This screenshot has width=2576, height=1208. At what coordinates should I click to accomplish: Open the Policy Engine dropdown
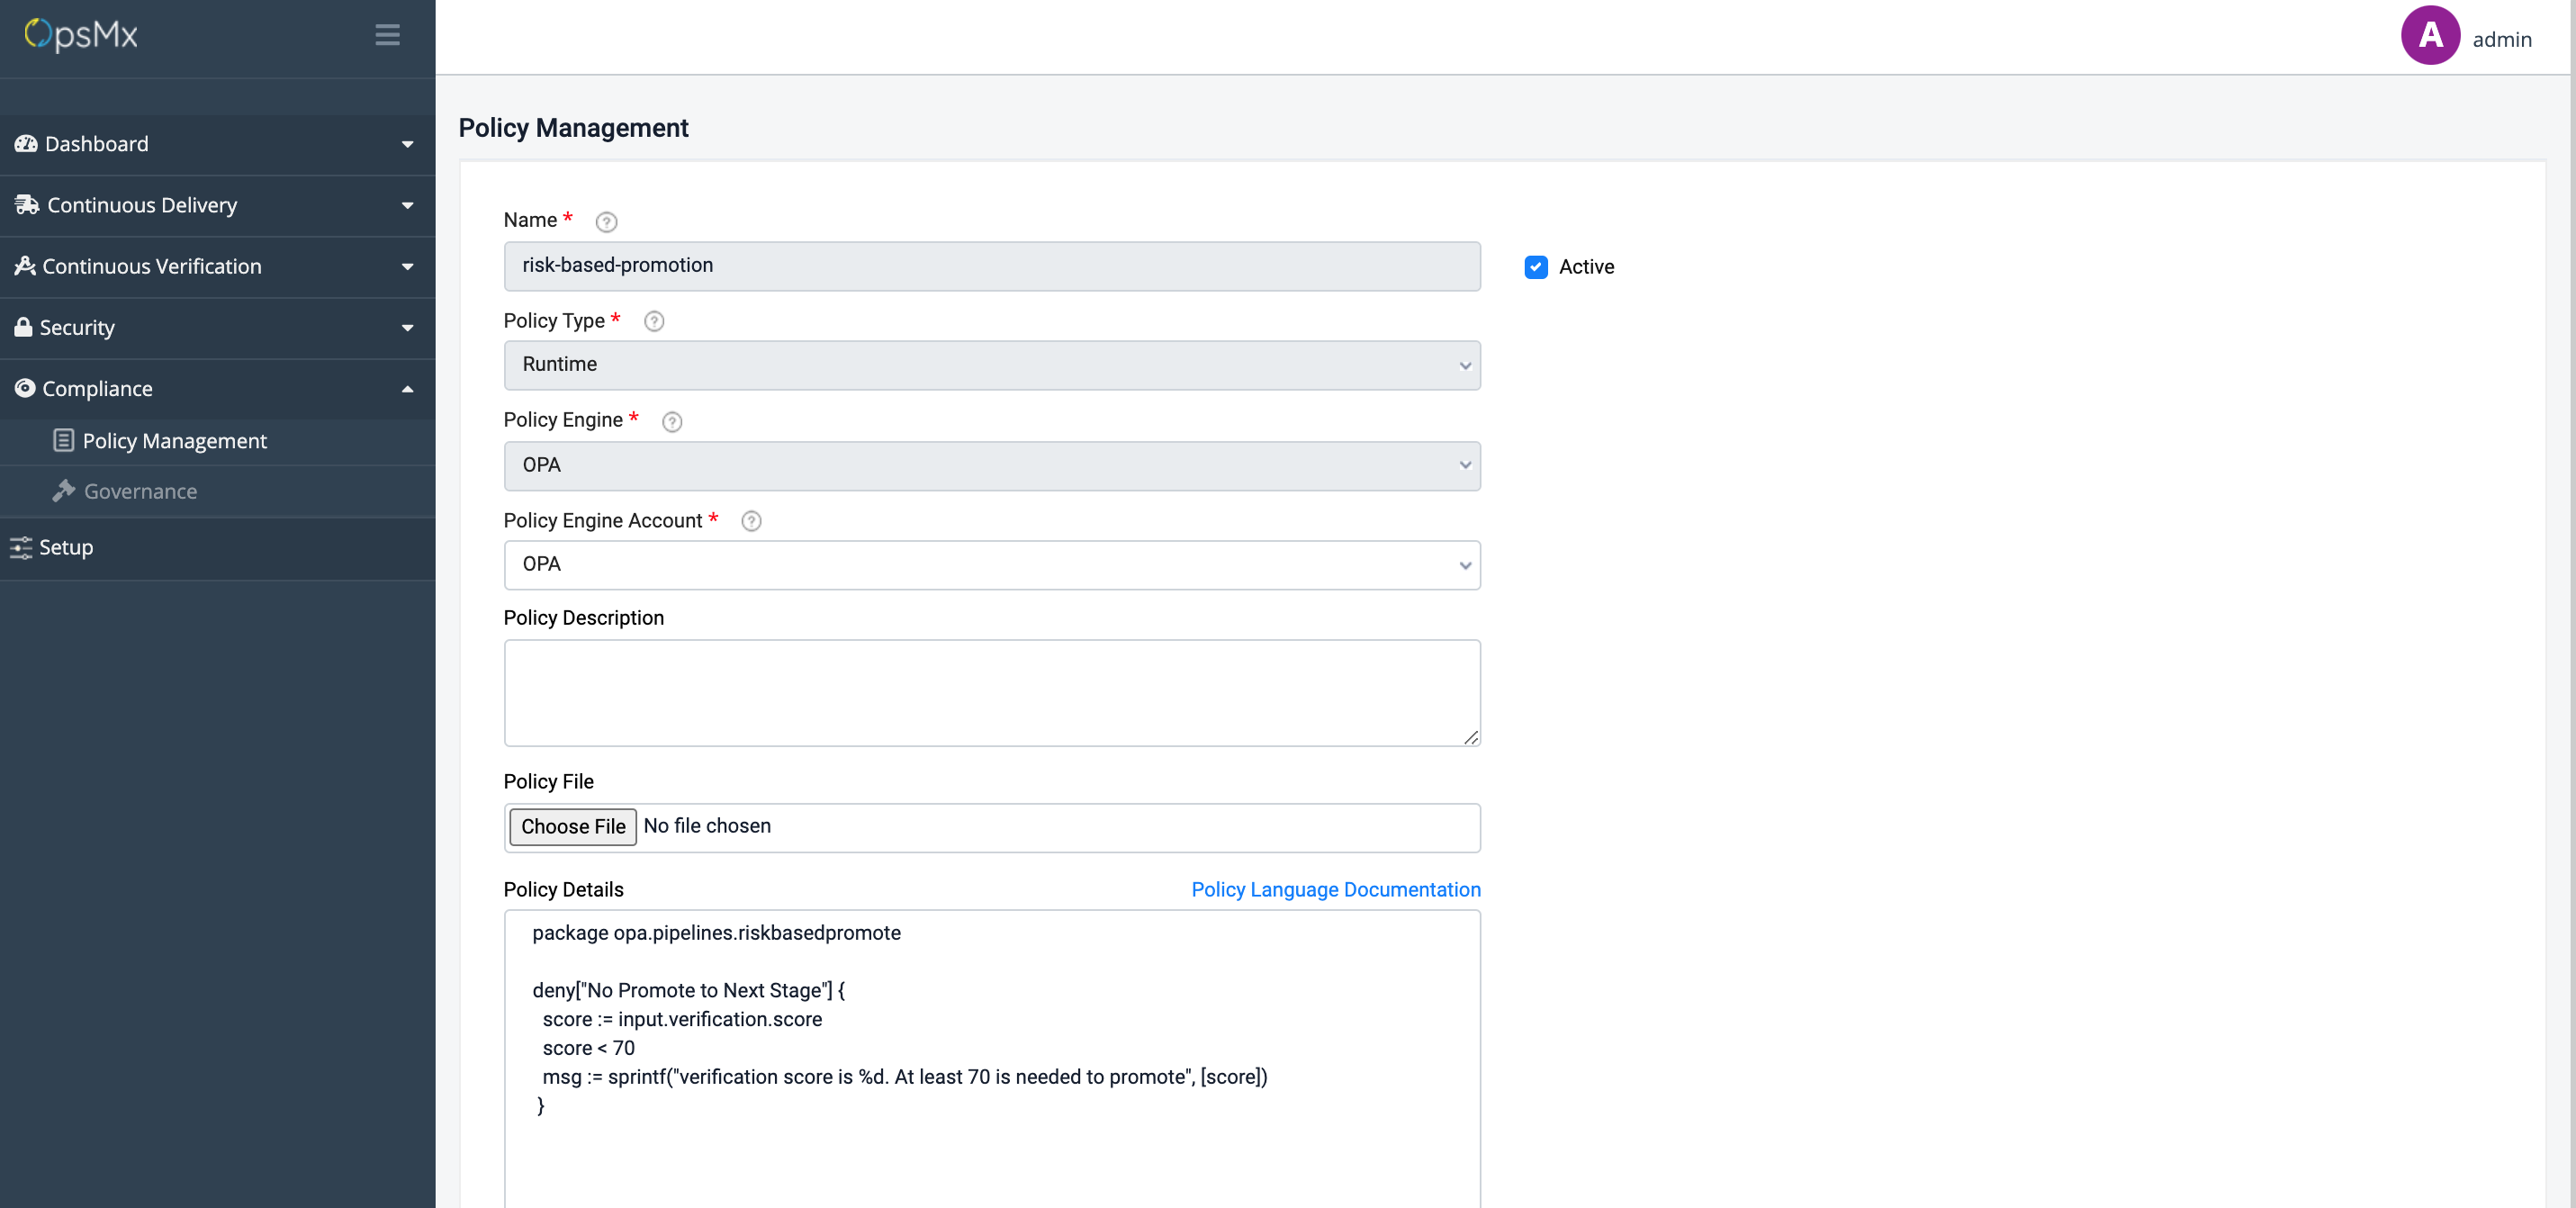(x=991, y=466)
